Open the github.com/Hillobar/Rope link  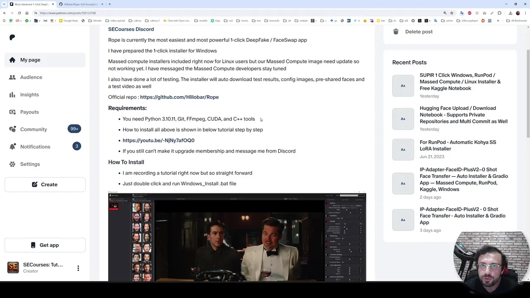coord(179,97)
